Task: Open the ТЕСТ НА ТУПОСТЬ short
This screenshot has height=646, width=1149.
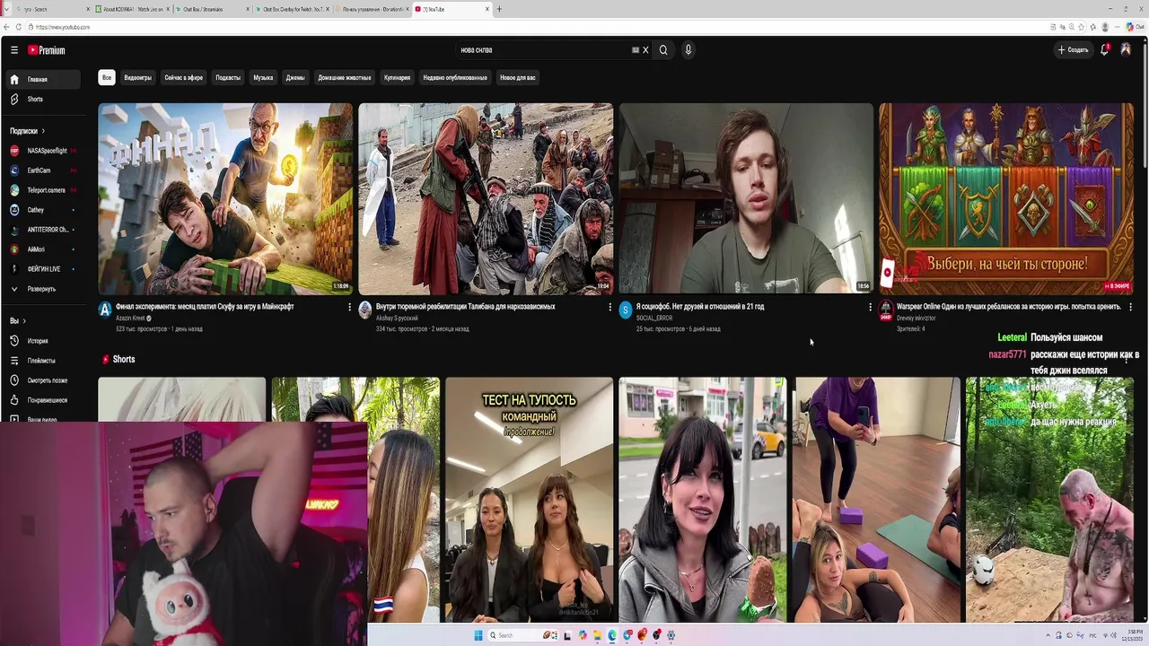Action: pos(529,500)
